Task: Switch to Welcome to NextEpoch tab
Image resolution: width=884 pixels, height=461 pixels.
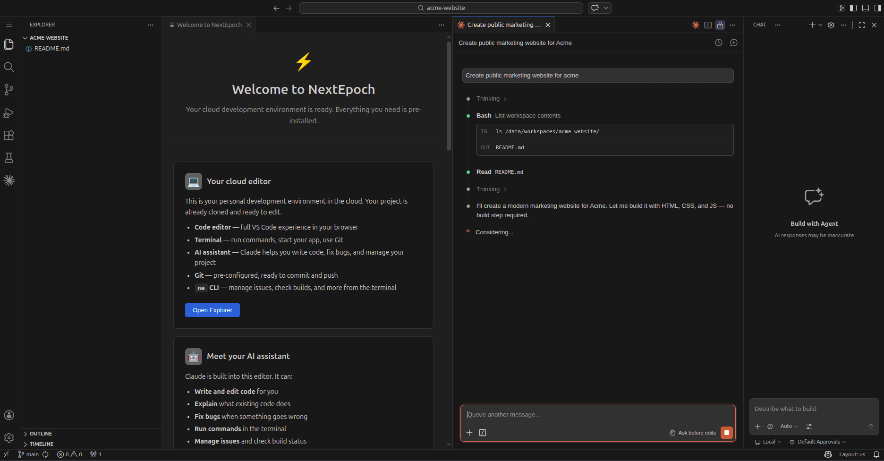Action: [x=209, y=25]
